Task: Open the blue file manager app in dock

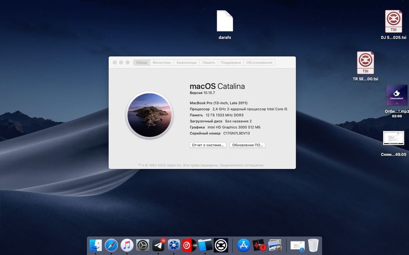Action: tap(205, 245)
